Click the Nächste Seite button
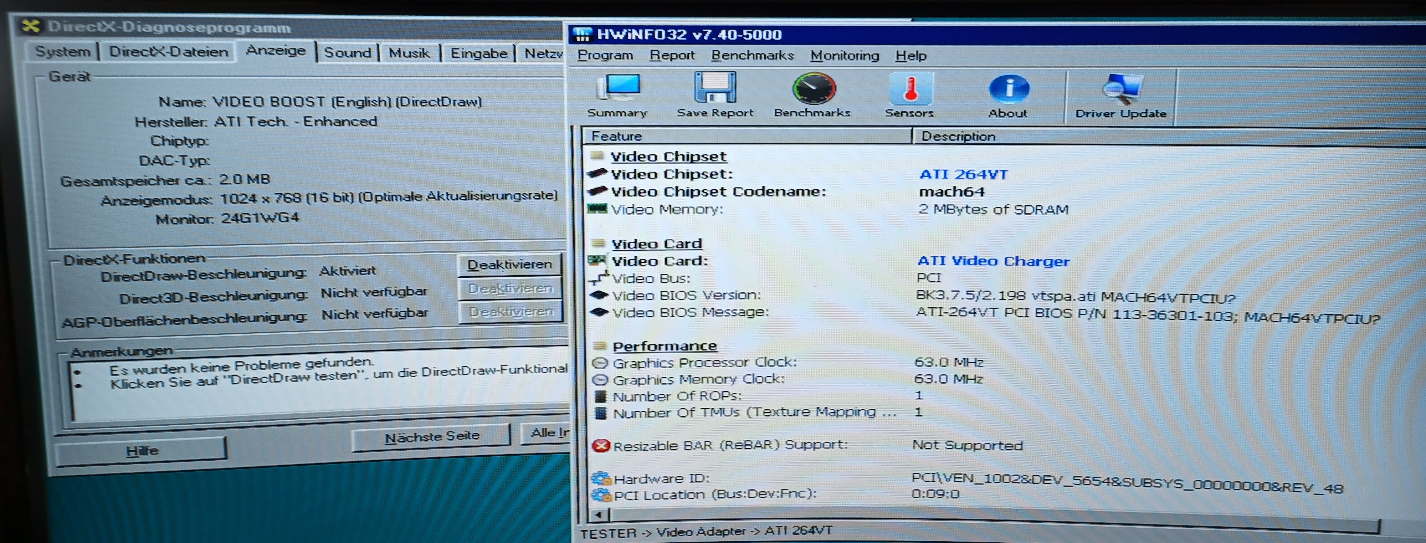 pos(432,437)
